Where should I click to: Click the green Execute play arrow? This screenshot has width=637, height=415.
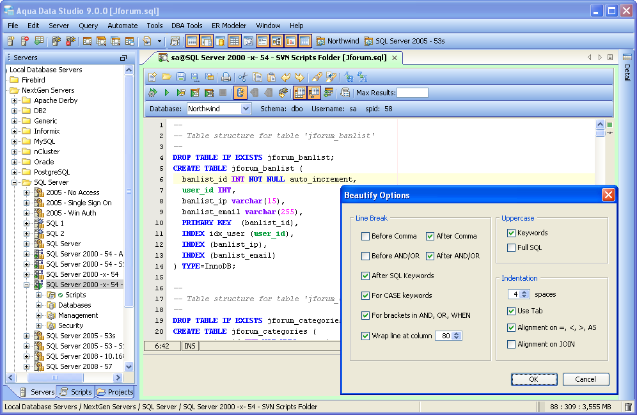coord(166,93)
